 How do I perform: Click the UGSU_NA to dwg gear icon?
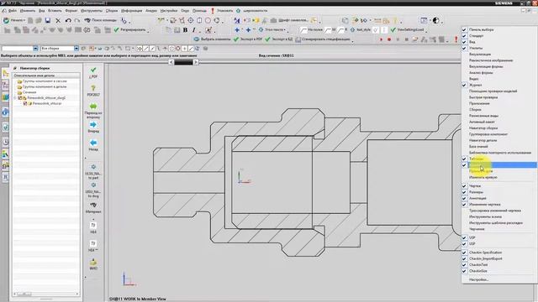point(93,185)
